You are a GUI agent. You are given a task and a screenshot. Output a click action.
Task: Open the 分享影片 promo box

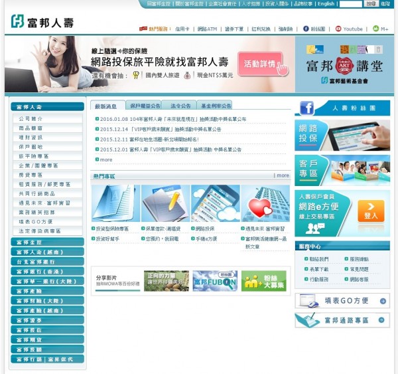(x=118, y=281)
